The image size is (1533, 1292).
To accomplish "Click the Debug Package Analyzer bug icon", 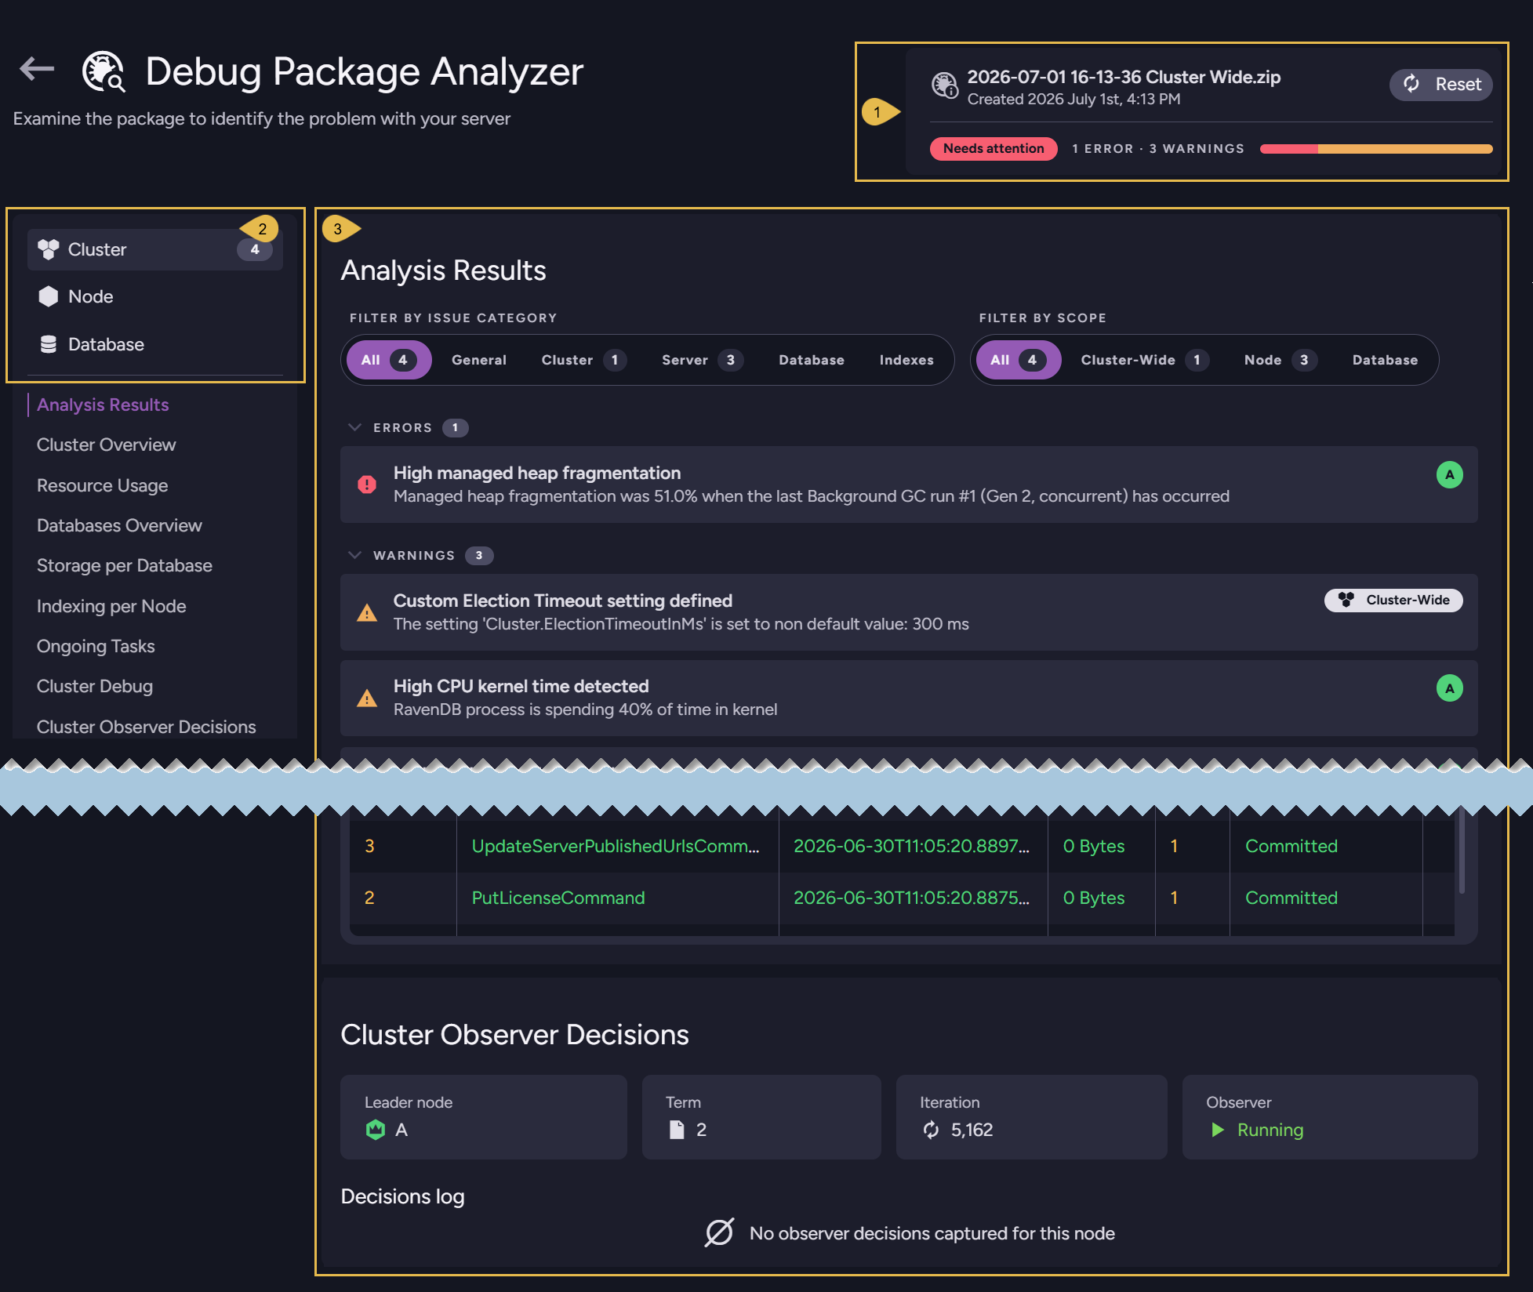I will 104,72.
